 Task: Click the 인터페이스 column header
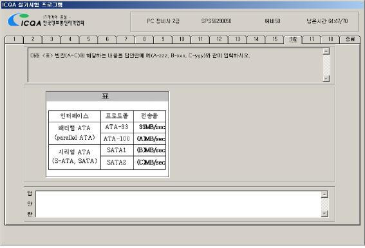point(75,116)
